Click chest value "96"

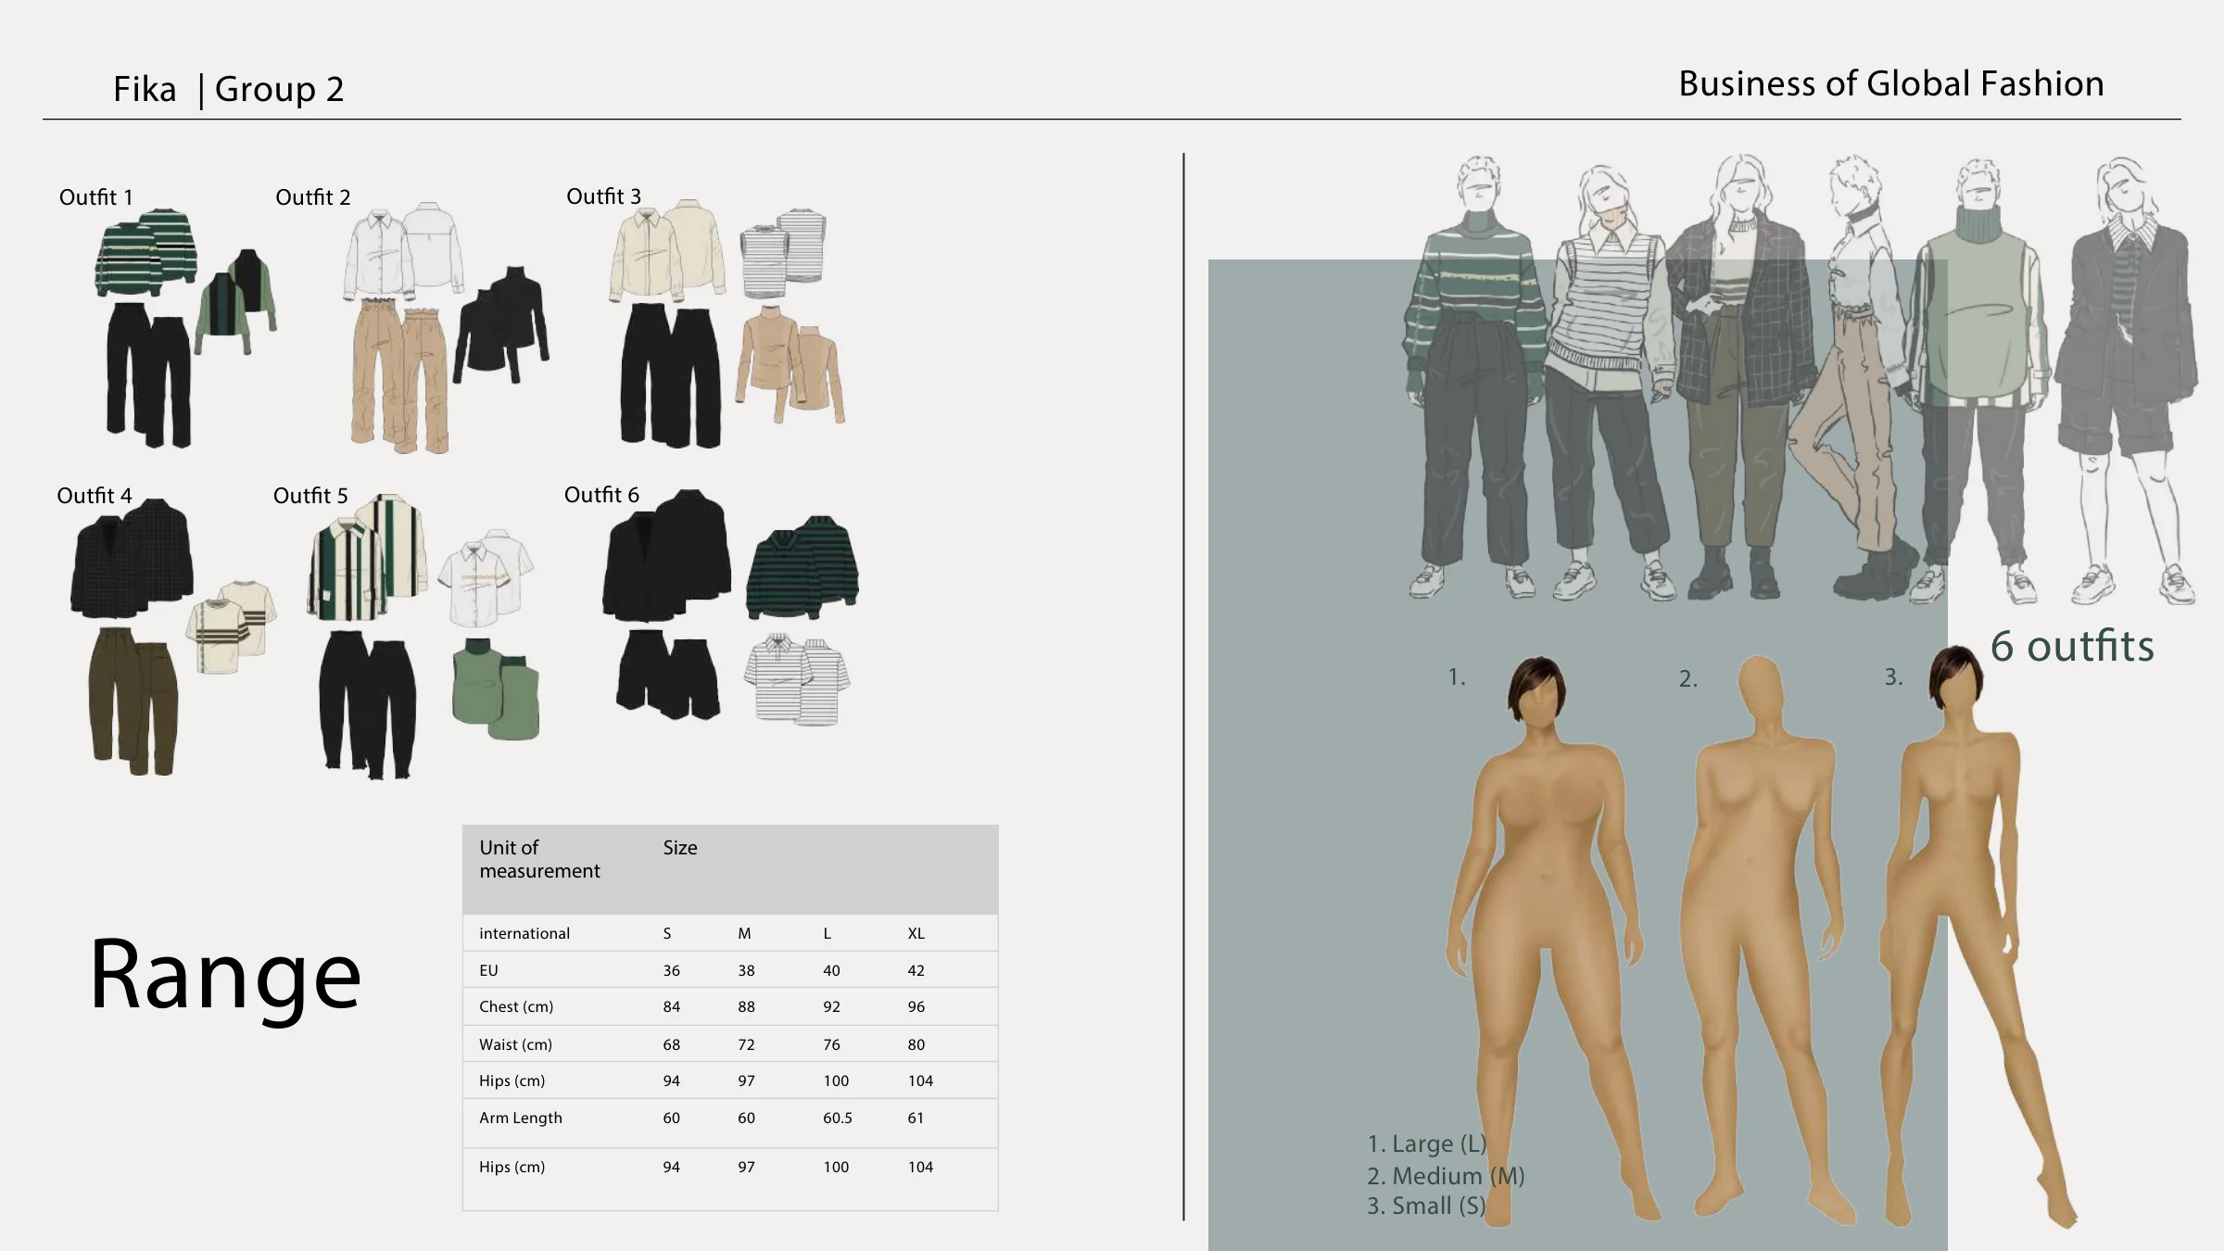click(x=916, y=1006)
